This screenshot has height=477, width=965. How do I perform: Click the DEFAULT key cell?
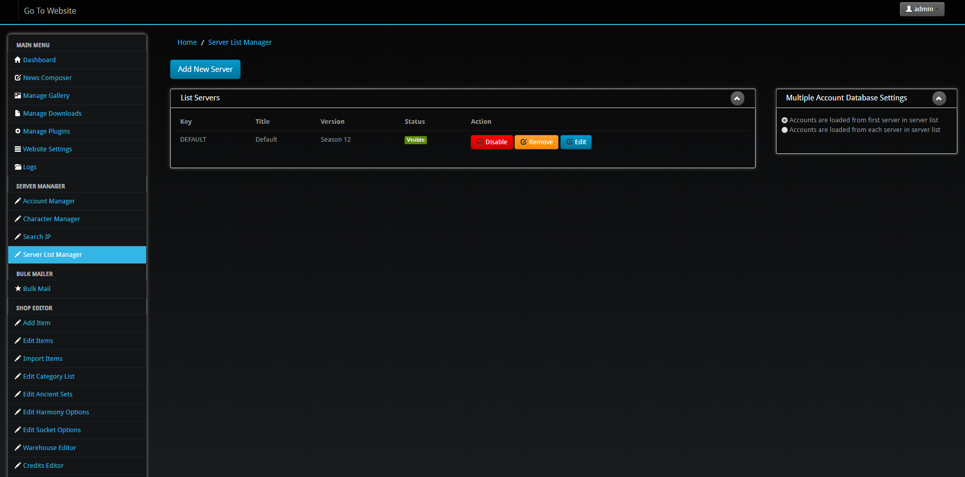pyautogui.click(x=193, y=140)
